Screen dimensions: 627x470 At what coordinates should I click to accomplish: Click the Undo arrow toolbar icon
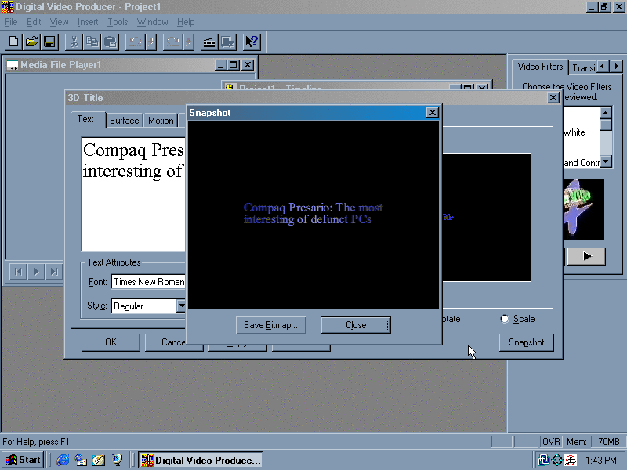pyautogui.click(x=136, y=42)
